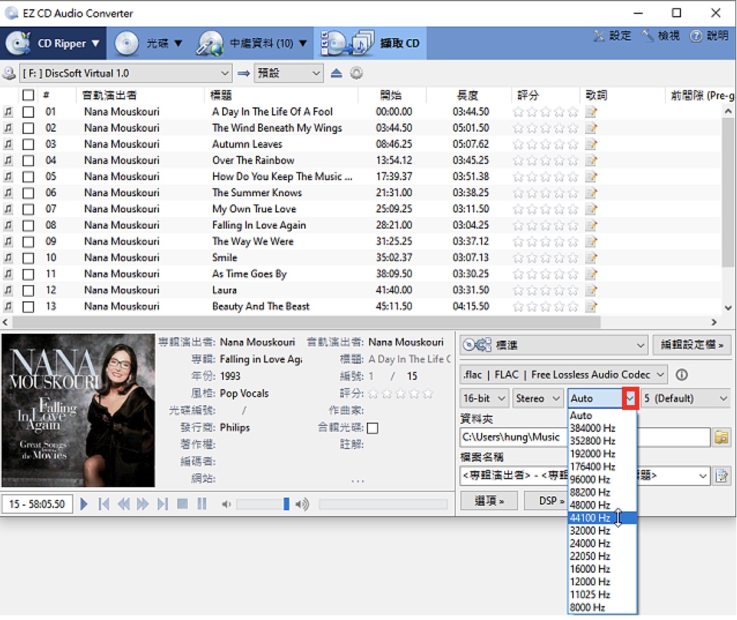Click the codec info icon
Screen dimensions: 737x620
682,375
